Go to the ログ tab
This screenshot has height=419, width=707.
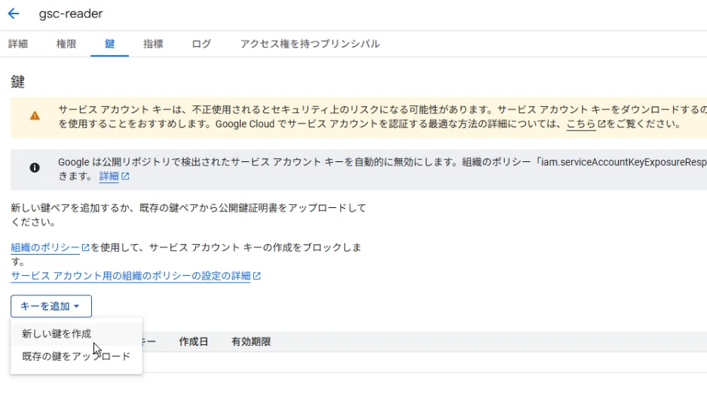pyautogui.click(x=201, y=44)
